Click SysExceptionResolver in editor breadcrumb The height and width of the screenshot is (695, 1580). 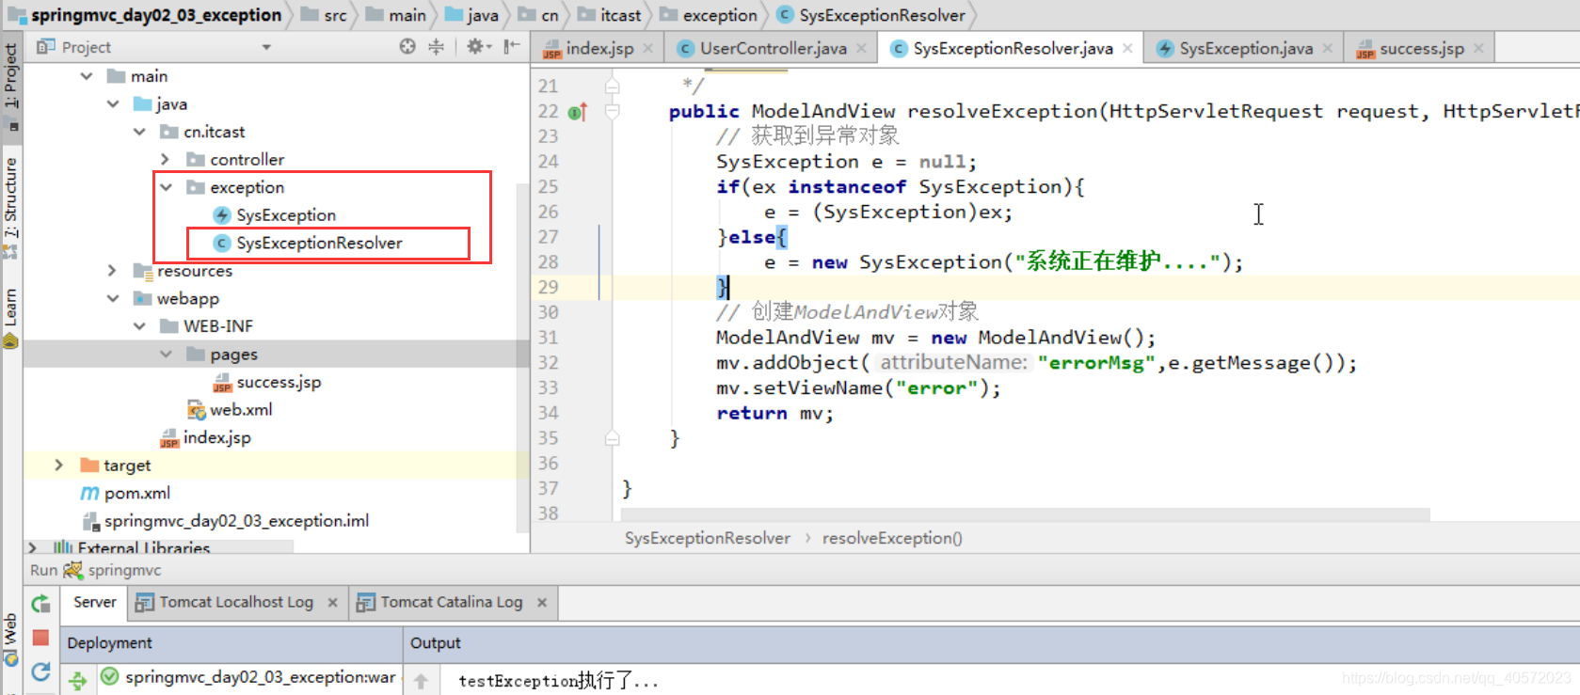click(708, 538)
